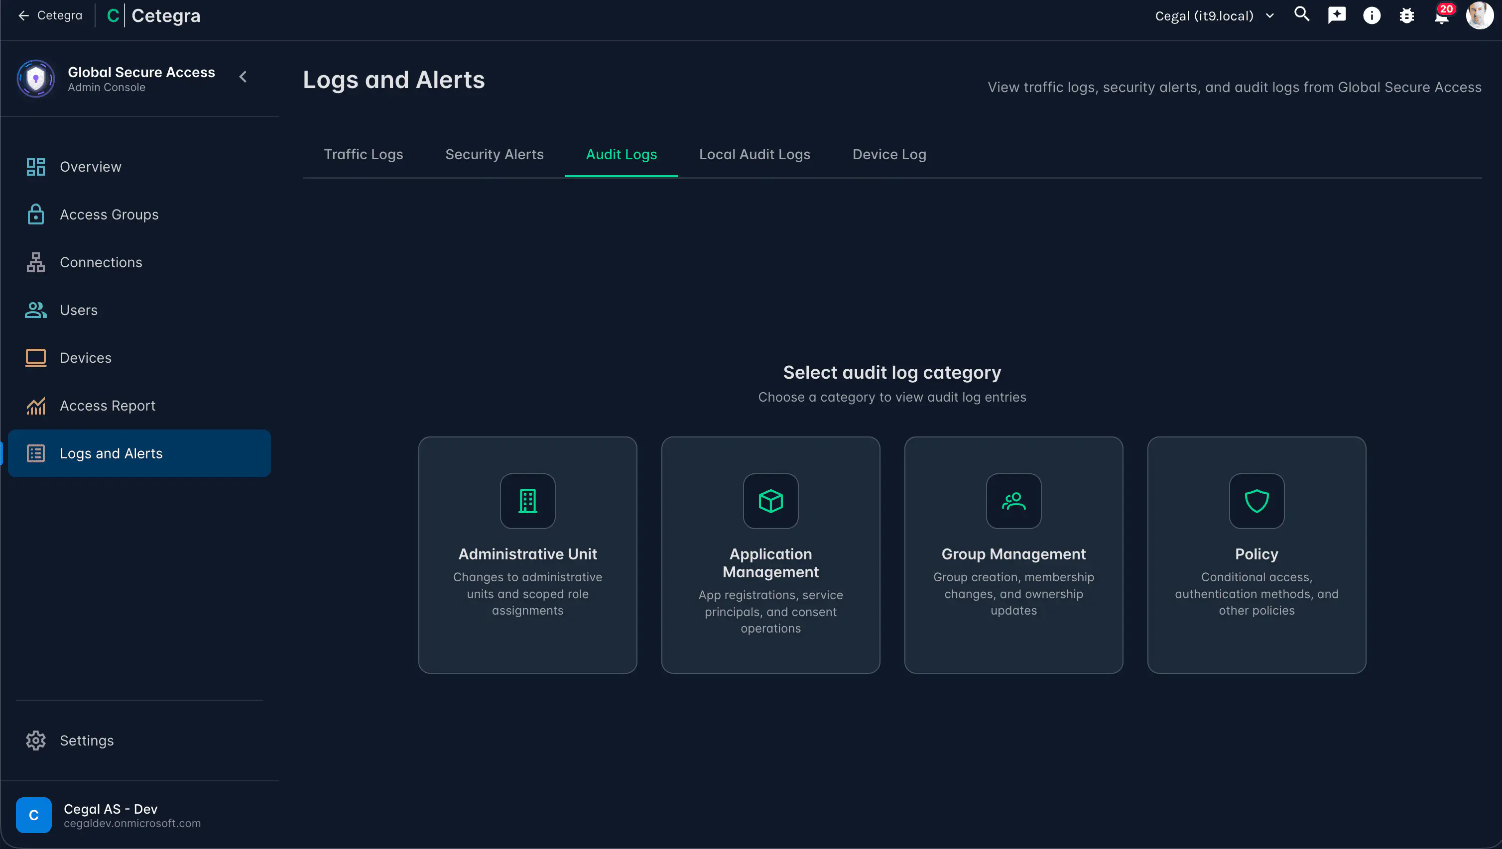Select the Audit Logs tab
This screenshot has width=1502, height=849.
(x=622, y=155)
